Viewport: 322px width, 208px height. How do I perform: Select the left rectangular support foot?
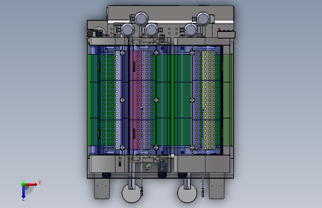(x=102, y=188)
